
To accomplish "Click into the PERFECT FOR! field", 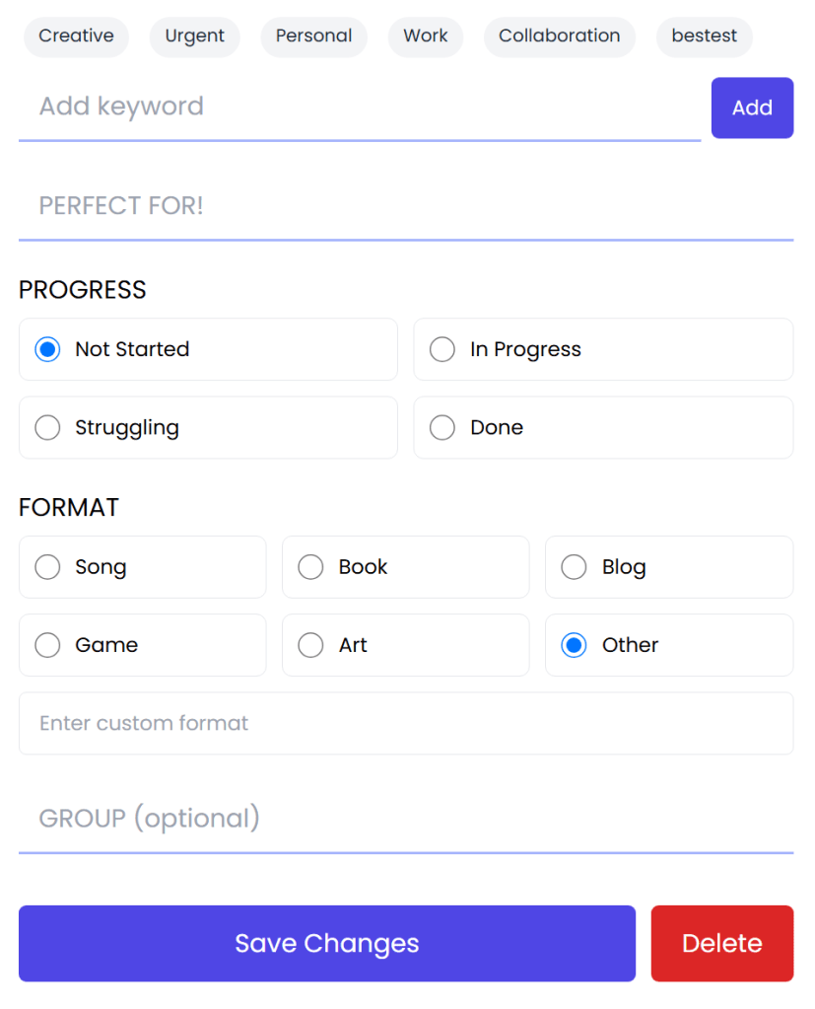I will pyautogui.click(x=406, y=206).
